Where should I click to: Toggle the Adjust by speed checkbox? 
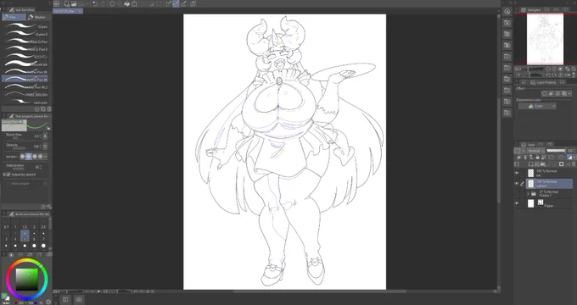tap(8, 175)
